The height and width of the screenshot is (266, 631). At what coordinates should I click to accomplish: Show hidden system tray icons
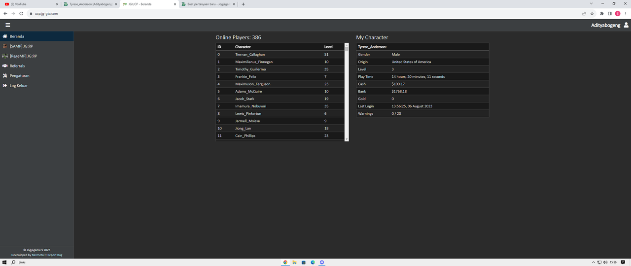click(x=593, y=262)
